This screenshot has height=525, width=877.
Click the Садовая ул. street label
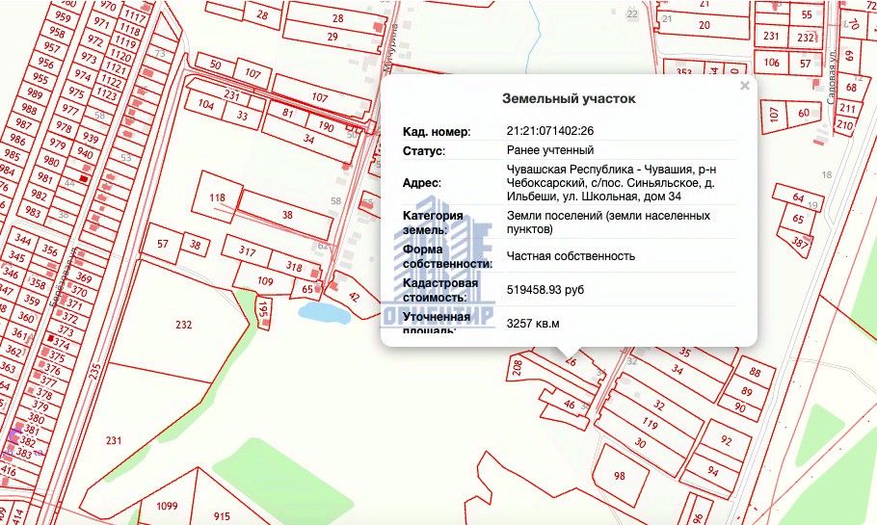click(x=831, y=77)
